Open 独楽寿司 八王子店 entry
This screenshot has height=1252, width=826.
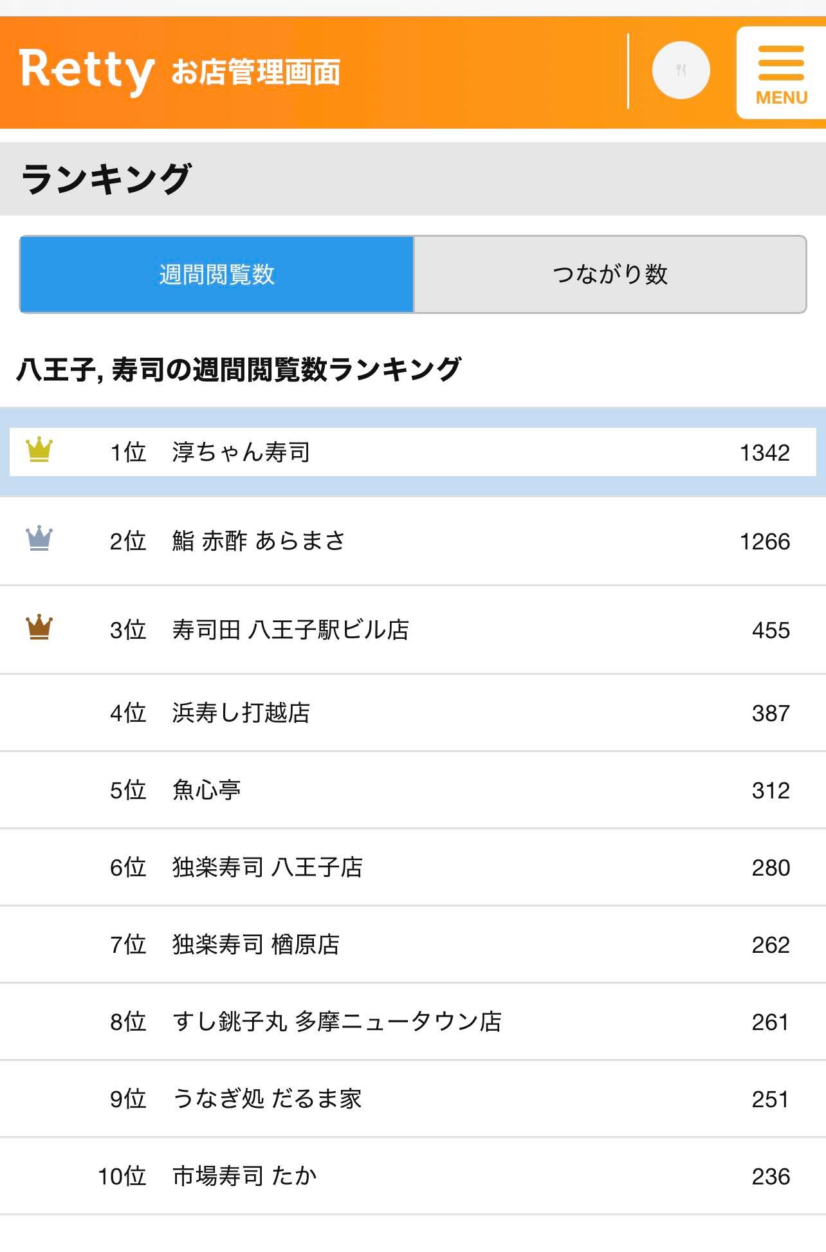413,867
